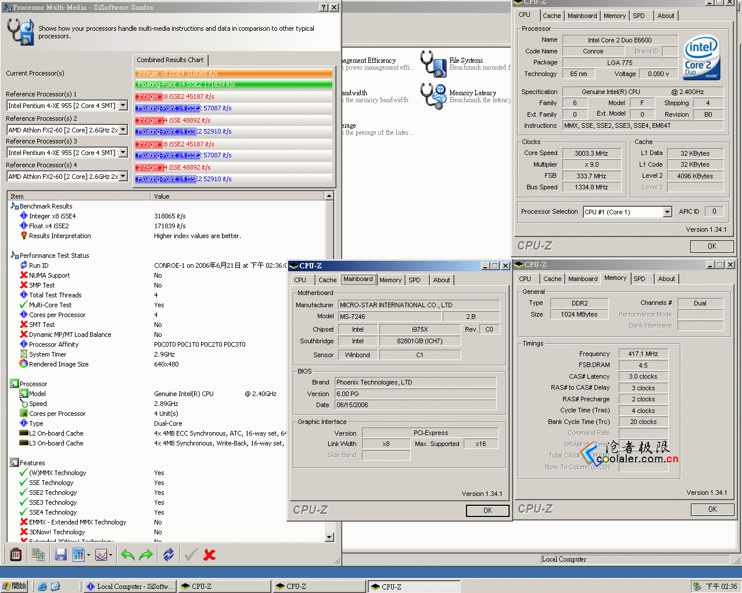The image size is (742, 593).
Task: Click the icon beside Rendered Image Size
Action: coord(24,364)
